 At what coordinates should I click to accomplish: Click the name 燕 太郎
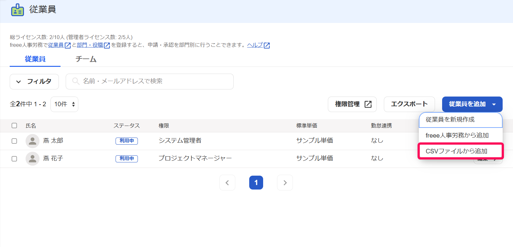point(53,141)
